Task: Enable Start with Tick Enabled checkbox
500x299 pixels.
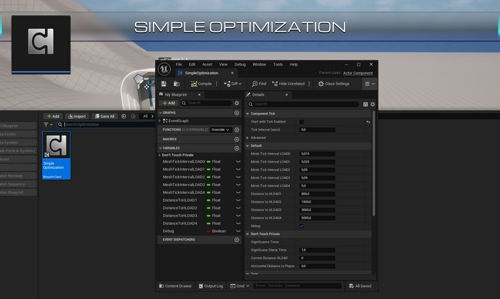Action: point(302,122)
